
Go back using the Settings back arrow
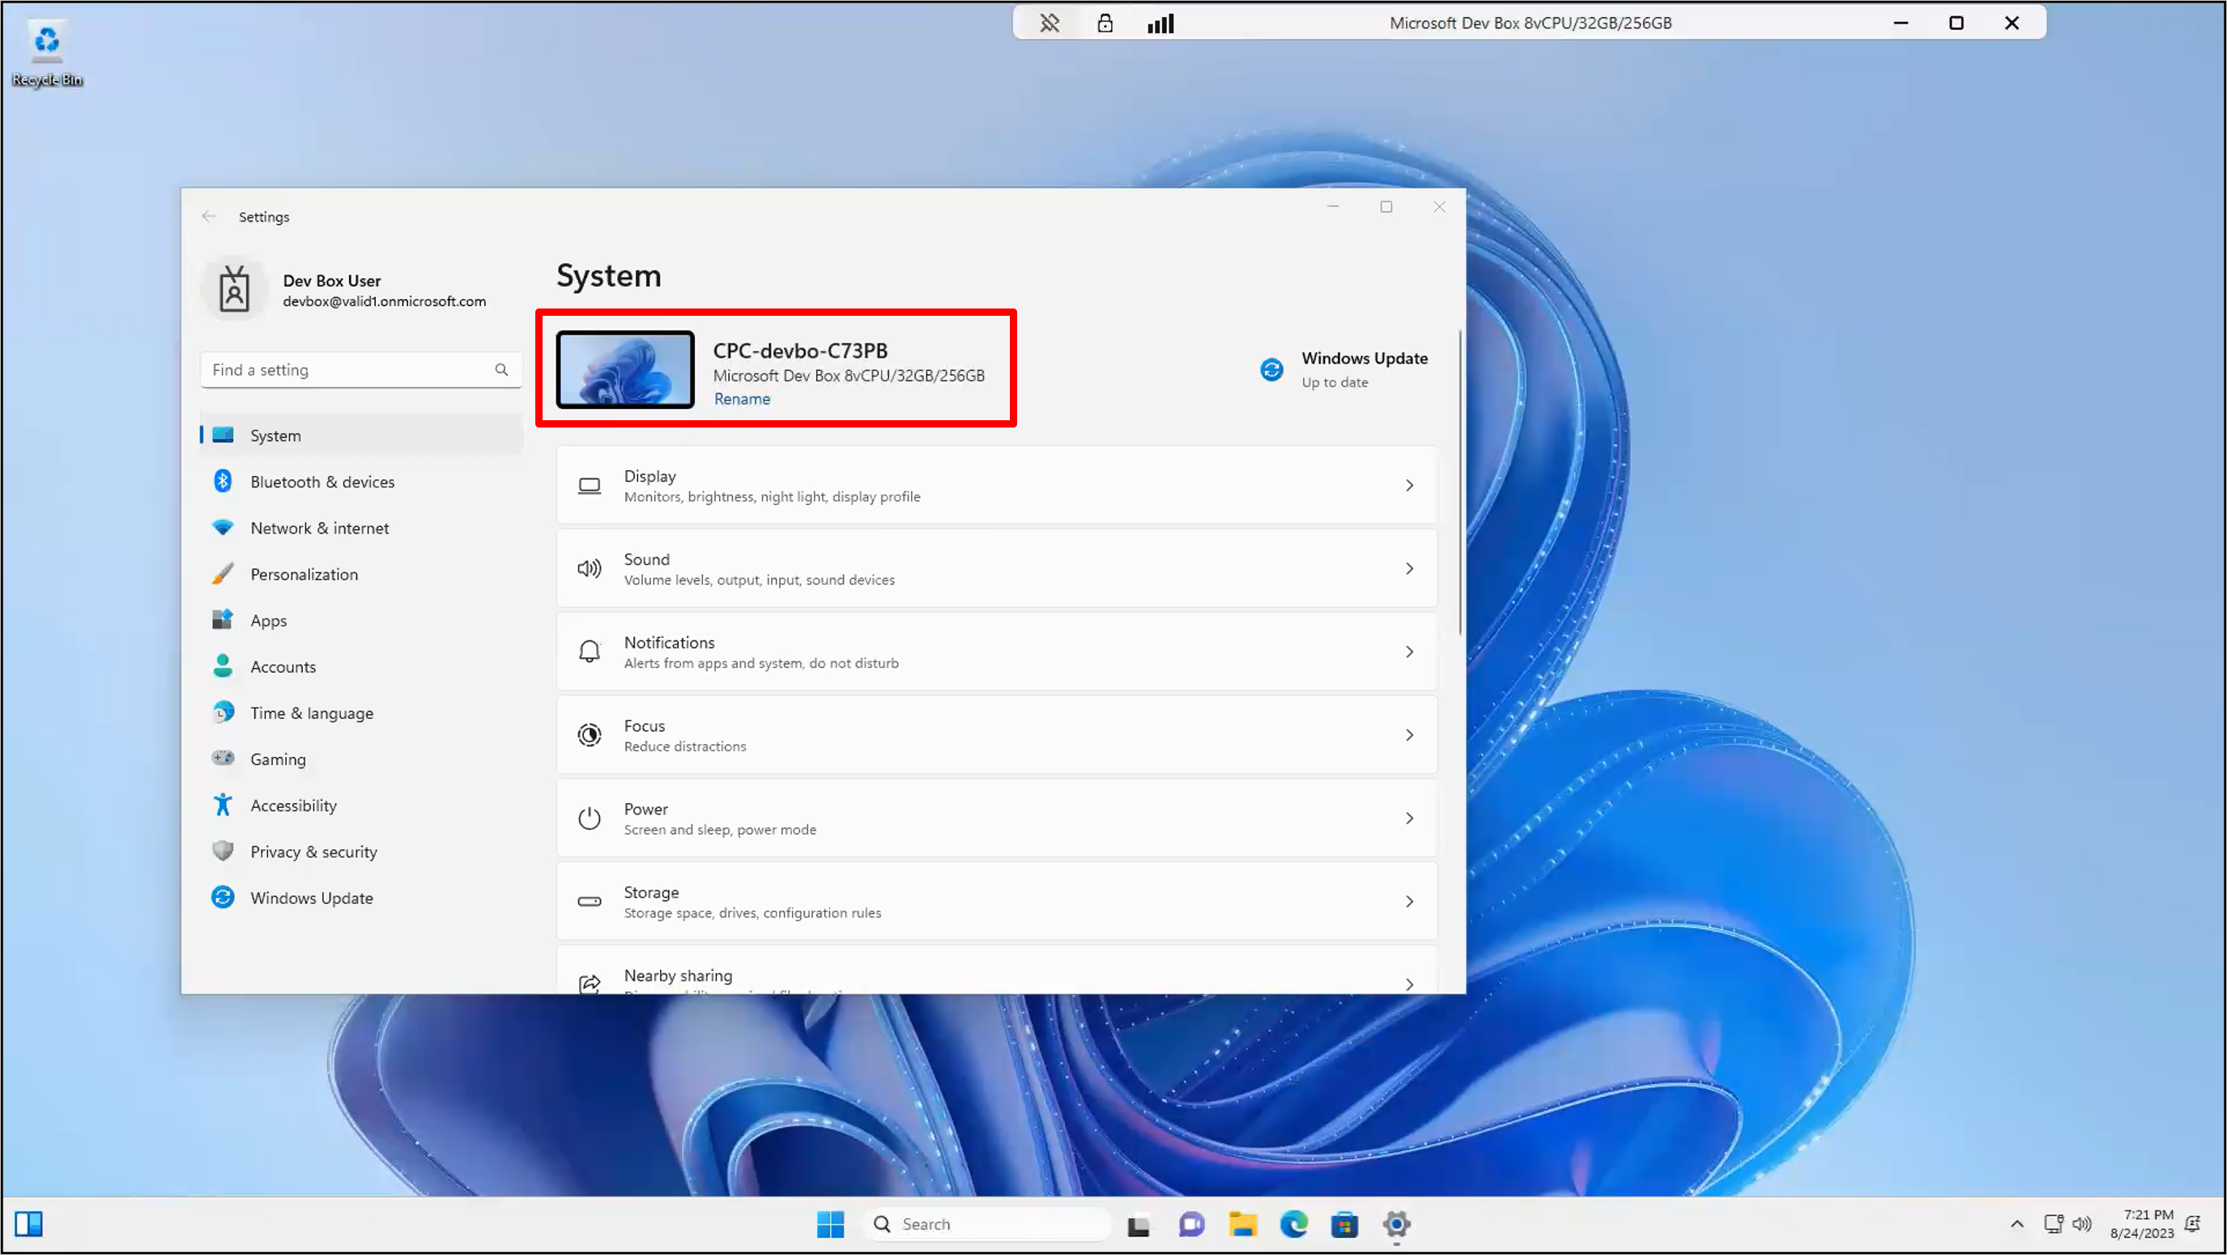coord(208,216)
